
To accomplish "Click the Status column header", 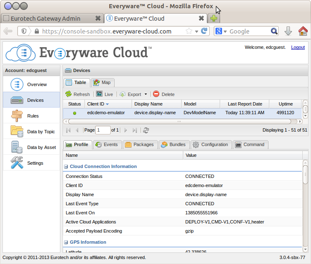I will point(74,104).
